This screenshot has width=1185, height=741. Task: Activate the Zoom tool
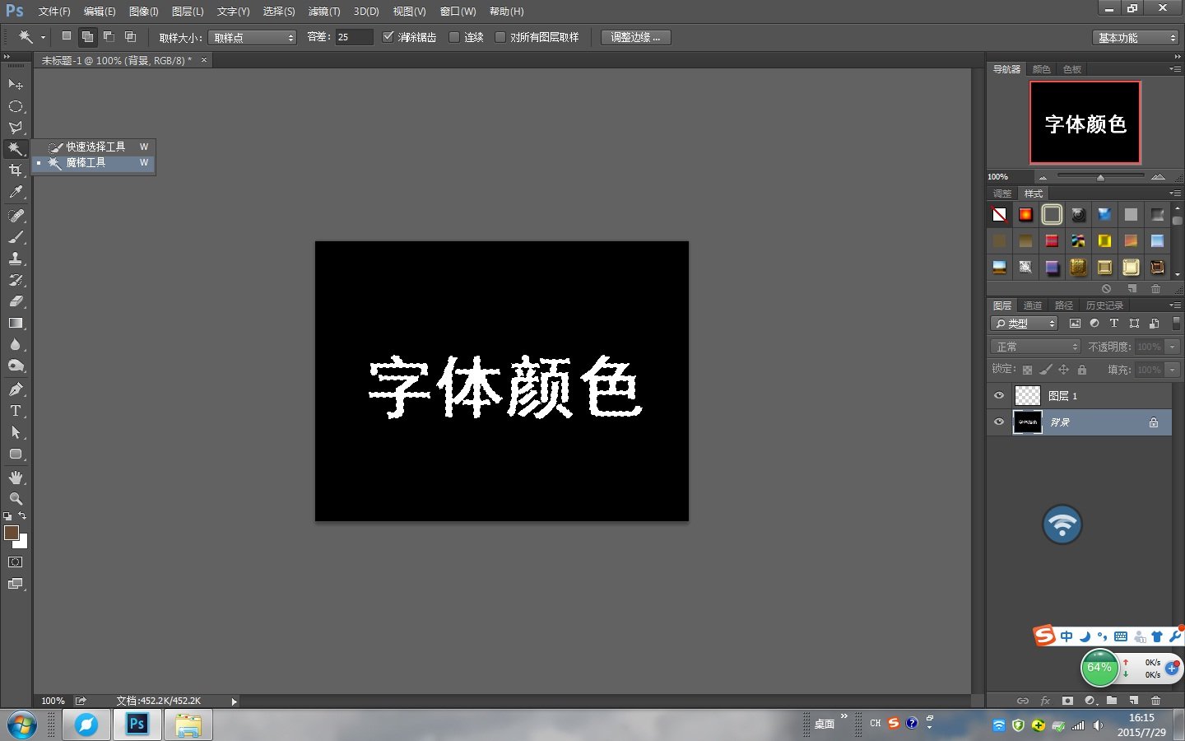16,498
